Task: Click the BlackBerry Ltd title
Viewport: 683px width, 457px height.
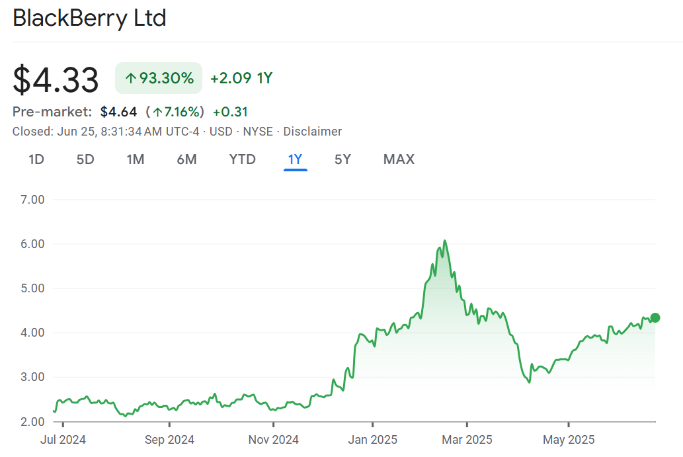Action: tap(89, 19)
